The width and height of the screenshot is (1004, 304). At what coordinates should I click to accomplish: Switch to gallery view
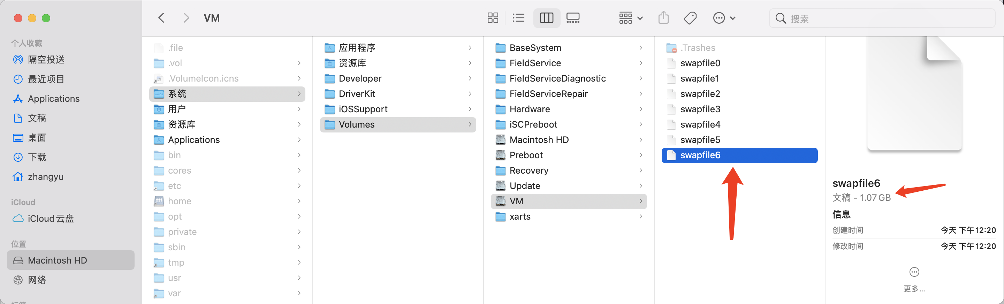pyautogui.click(x=573, y=18)
